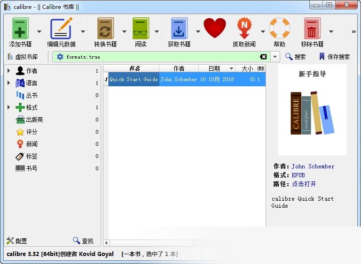
Task: Sort by Author (作者) column header
Action: click(179, 68)
